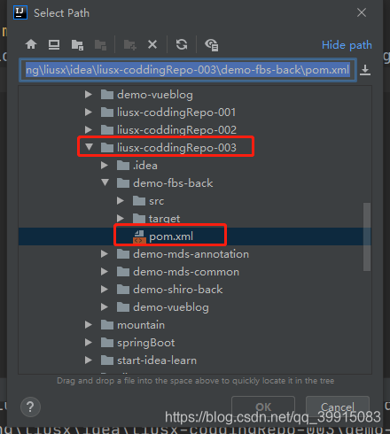
Task: Open path history download-arrow icon
Action: [x=365, y=70]
